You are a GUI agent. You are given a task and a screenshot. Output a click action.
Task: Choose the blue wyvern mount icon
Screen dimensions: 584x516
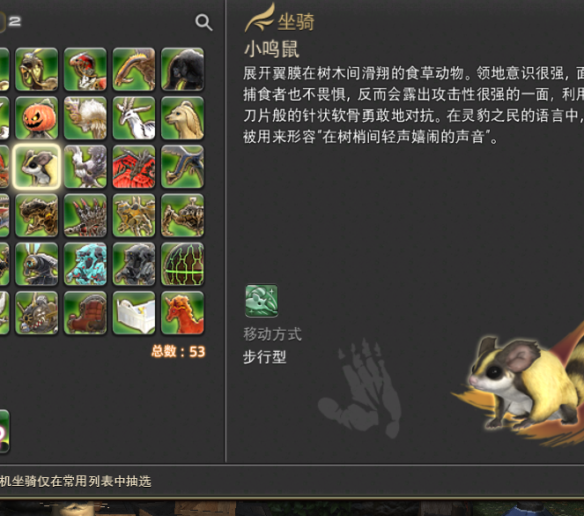[x=182, y=167]
